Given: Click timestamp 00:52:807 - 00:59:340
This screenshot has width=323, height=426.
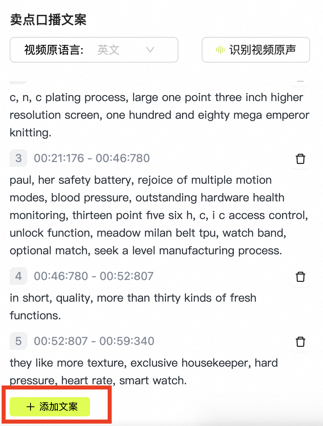Looking at the screenshot, I should (x=94, y=341).
